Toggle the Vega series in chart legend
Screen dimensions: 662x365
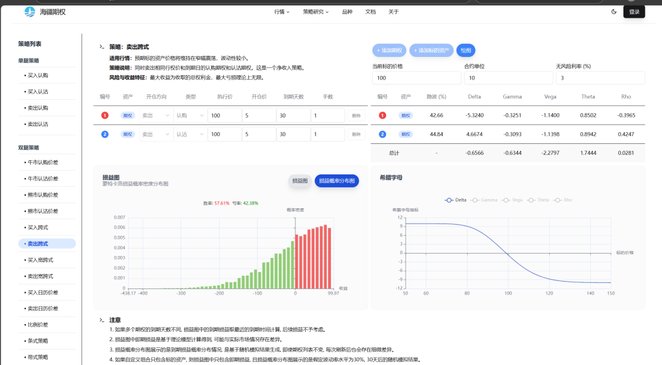pos(512,200)
